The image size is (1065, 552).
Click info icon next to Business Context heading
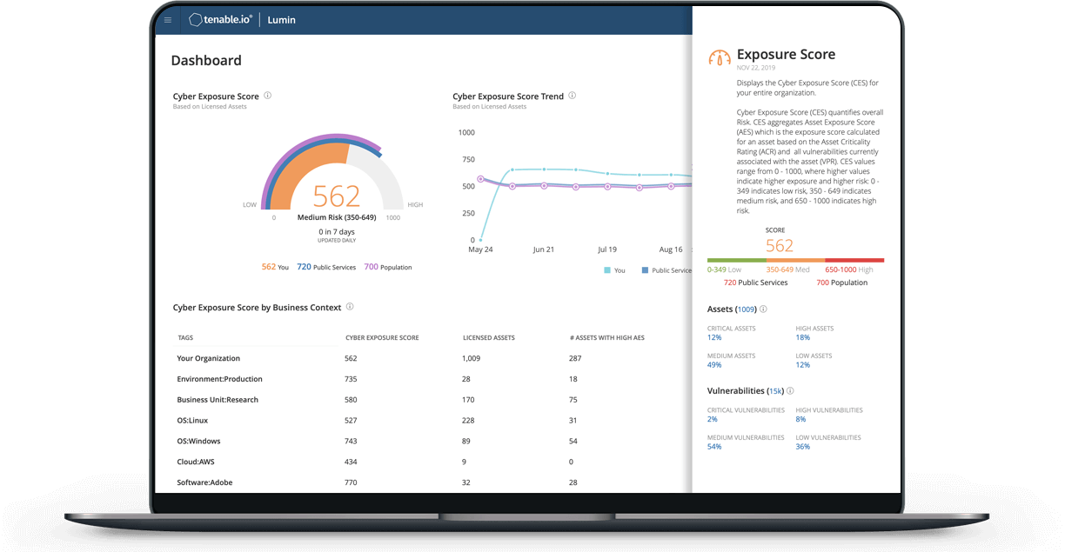[350, 307]
